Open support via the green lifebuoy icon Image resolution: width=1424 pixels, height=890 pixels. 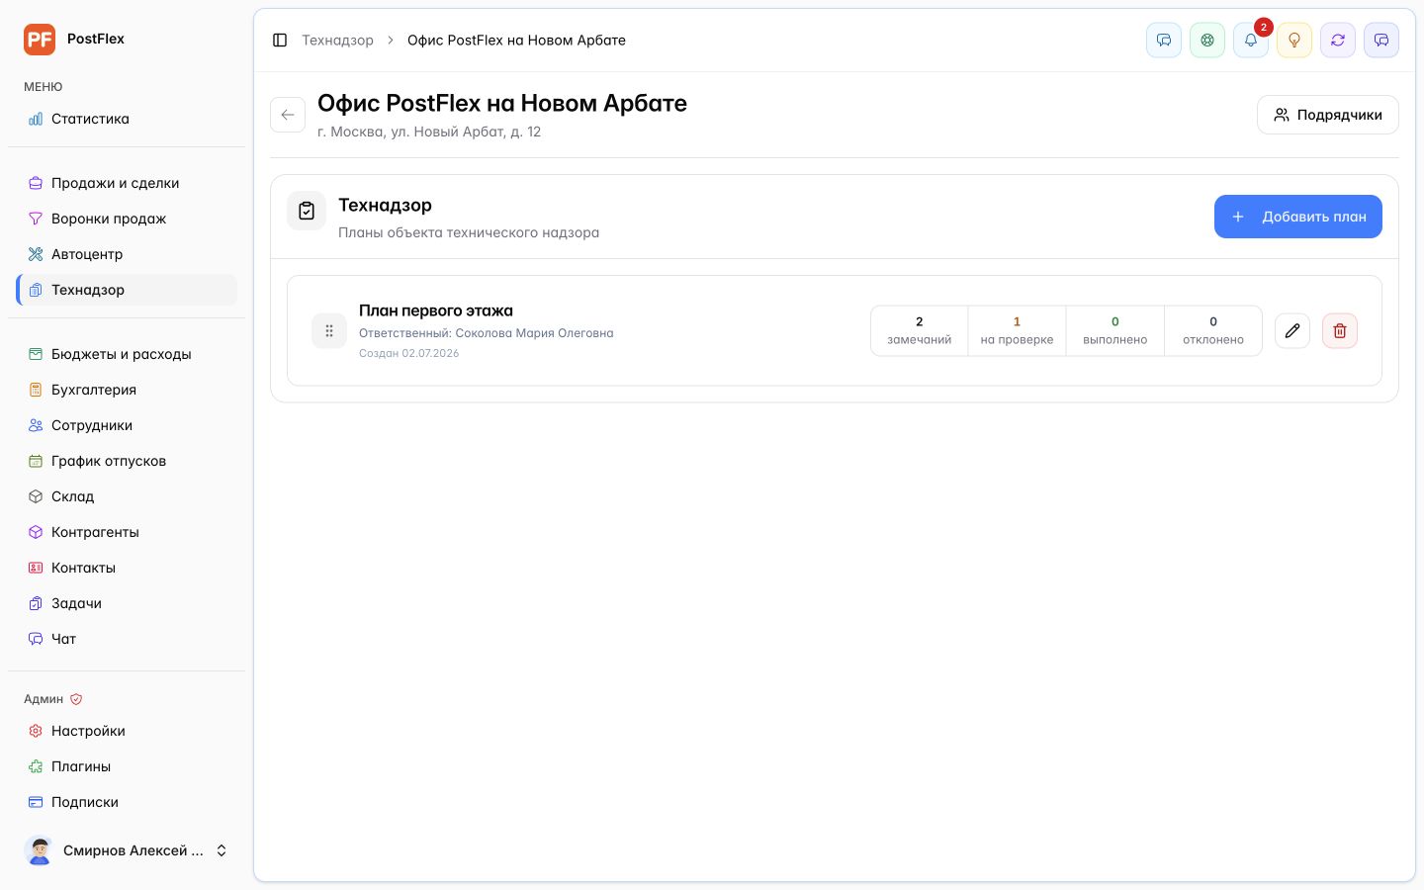[1207, 41]
